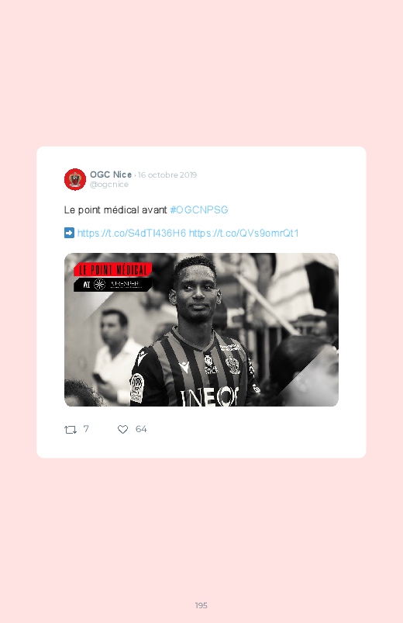
Task: Click the retweet icon
Action: coord(71,430)
